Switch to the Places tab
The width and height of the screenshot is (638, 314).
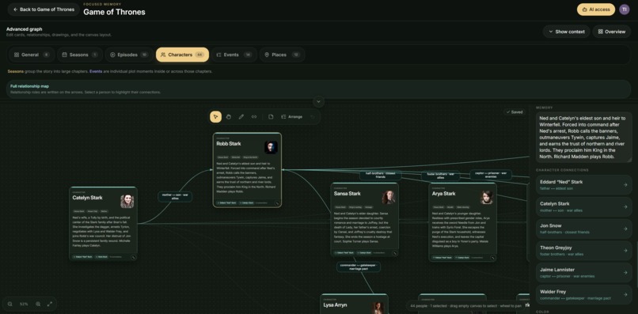pyautogui.click(x=282, y=55)
